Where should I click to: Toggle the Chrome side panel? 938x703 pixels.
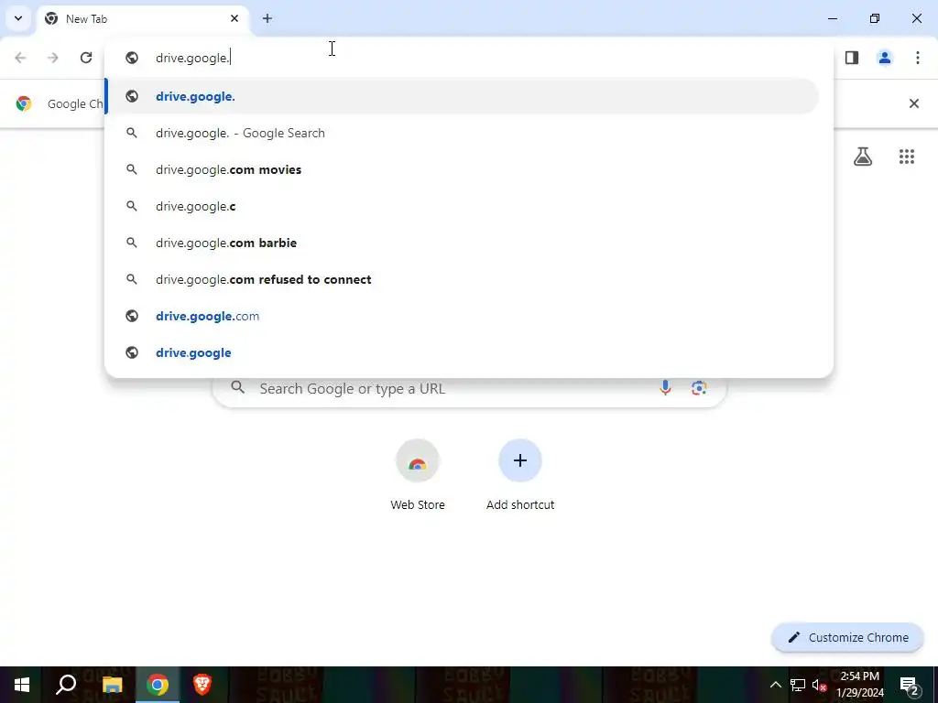852,58
